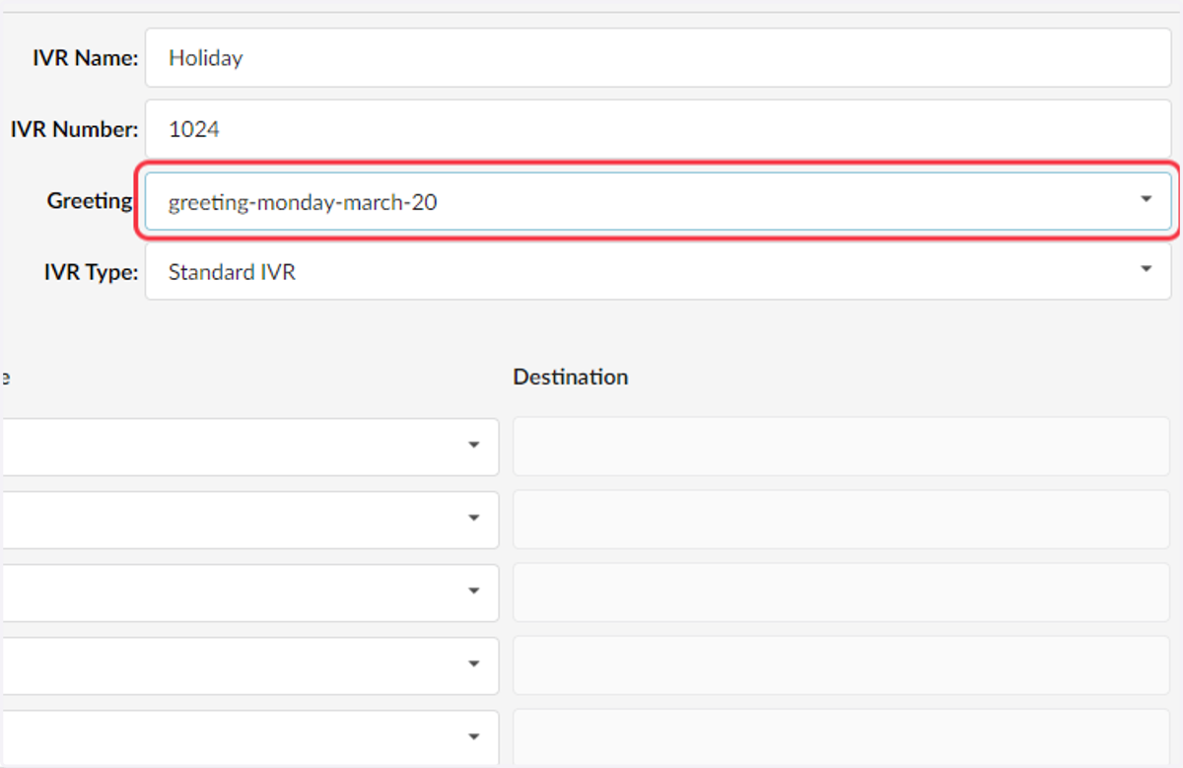The height and width of the screenshot is (768, 1183).
Task: Click the IVR Name field containing Holiday
Action: (x=658, y=58)
